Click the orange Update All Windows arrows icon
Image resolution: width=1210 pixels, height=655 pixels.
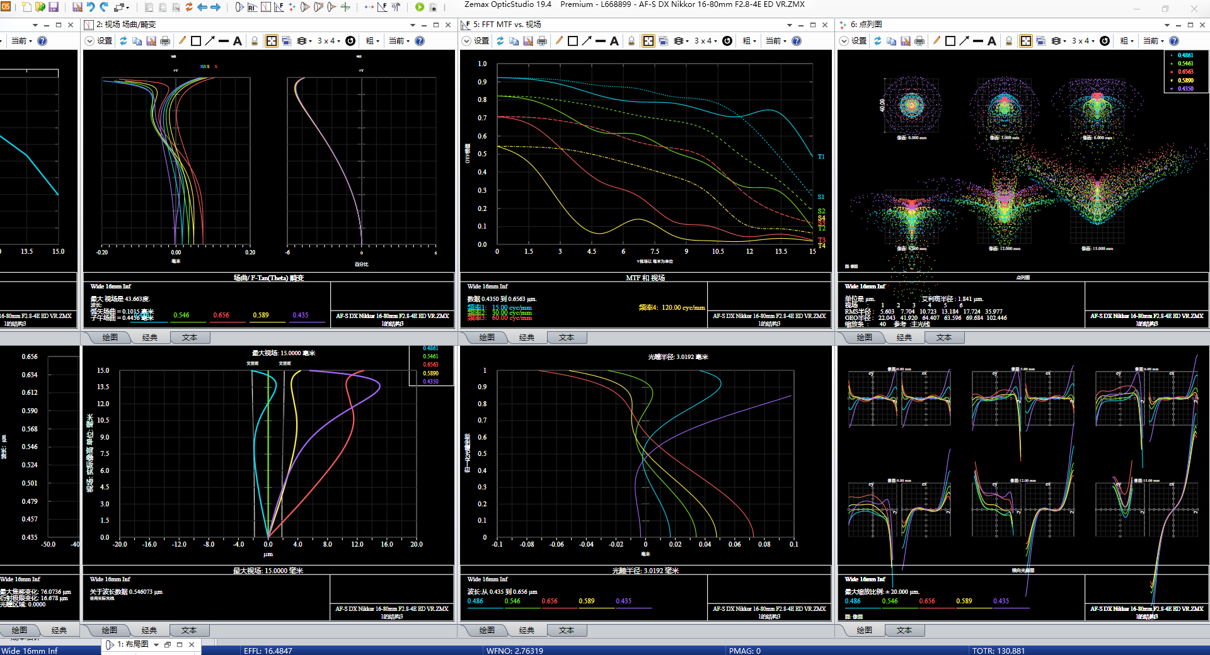(x=189, y=7)
